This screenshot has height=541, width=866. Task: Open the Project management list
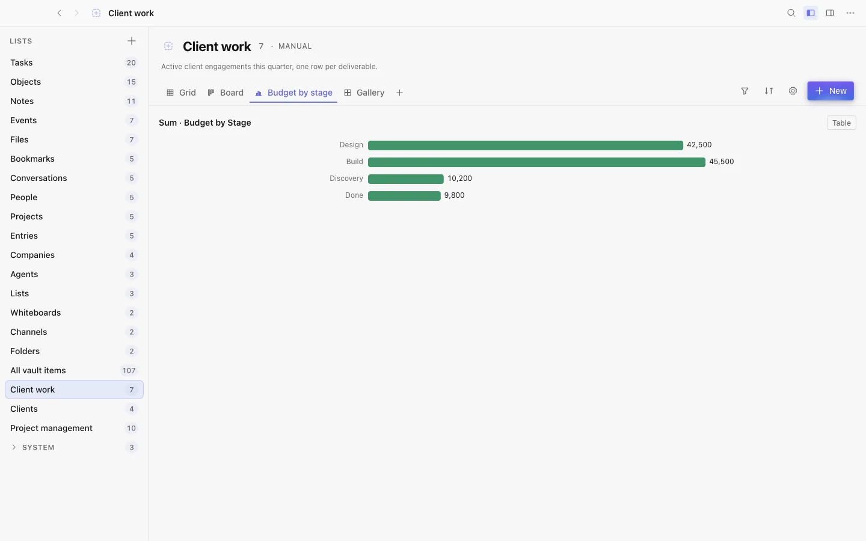coord(74,428)
